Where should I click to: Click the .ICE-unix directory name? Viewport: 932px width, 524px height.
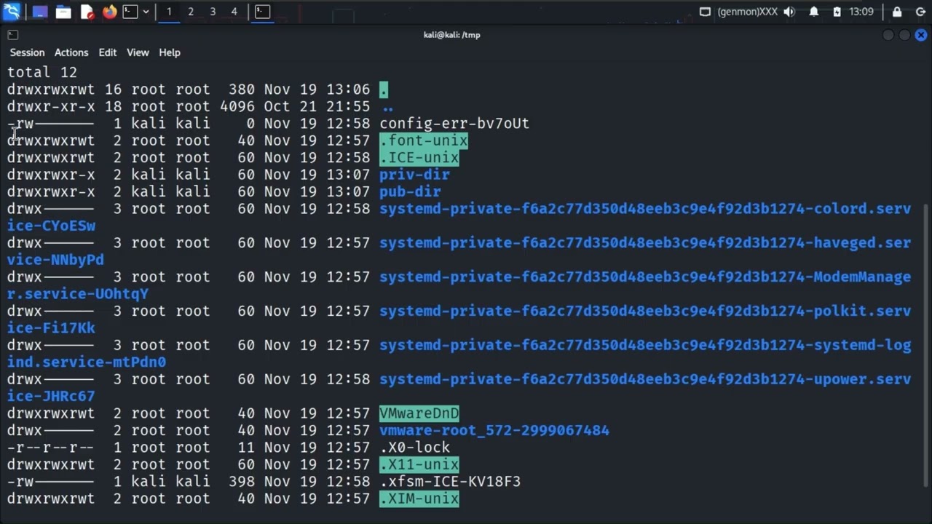click(419, 157)
